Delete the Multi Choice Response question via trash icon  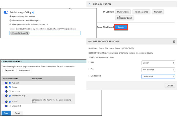point(174,41)
